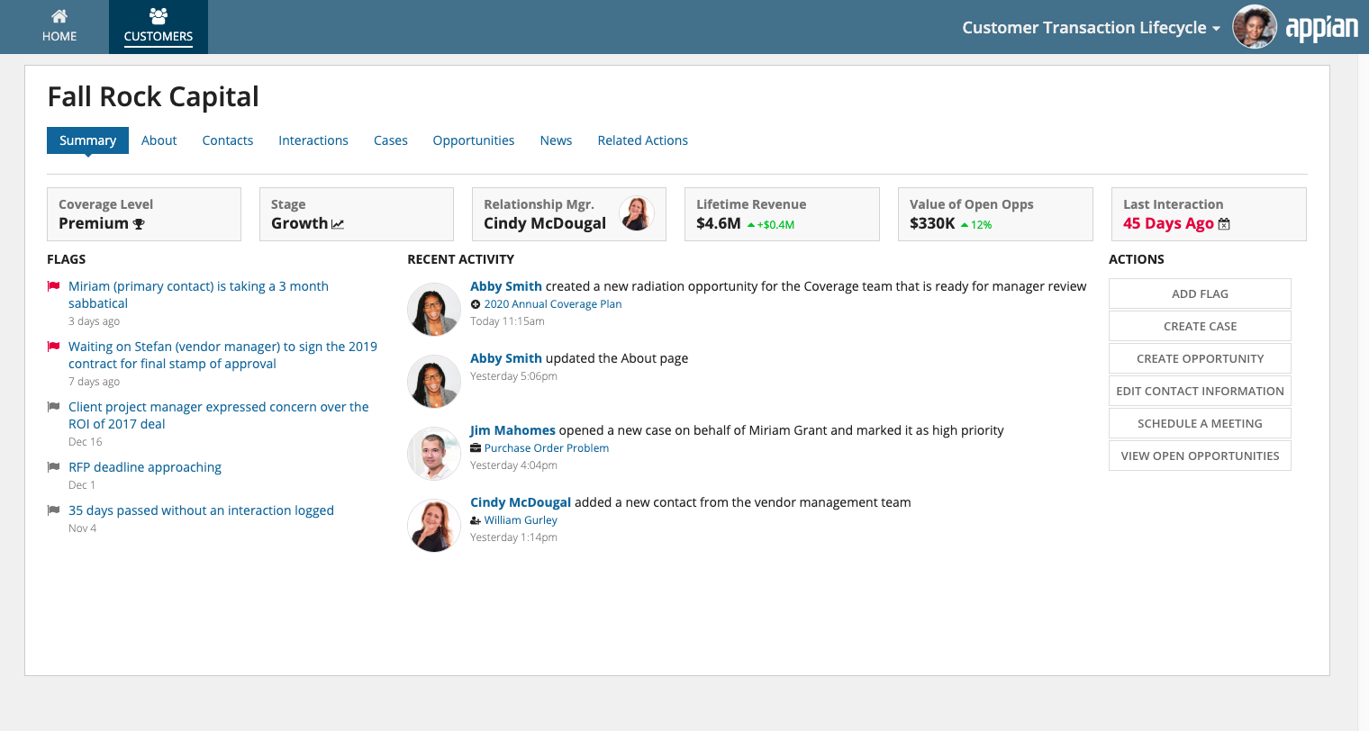Image resolution: width=1369 pixels, height=731 pixels.
Task: Click the Premium trophy icon
Action: pyautogui.click(x=139, y=224)
